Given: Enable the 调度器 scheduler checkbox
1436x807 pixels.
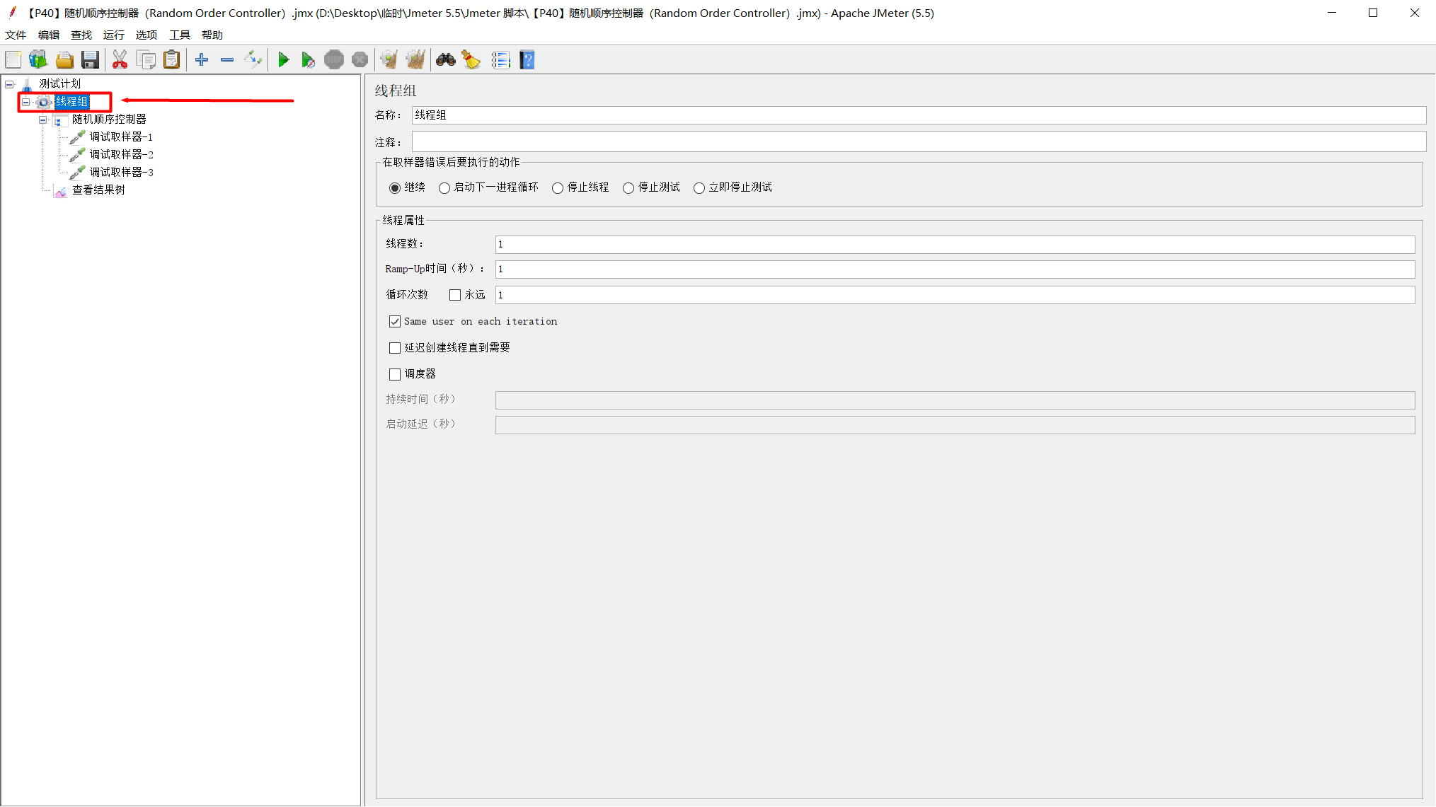Looking at the screenshot, I should 395,374.
